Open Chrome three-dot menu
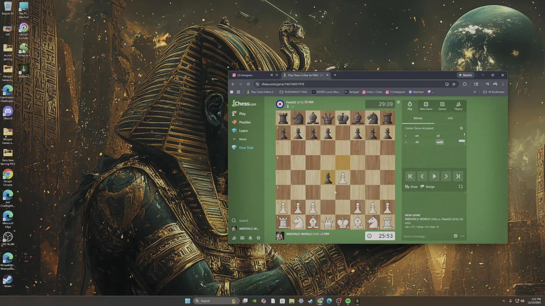Viewport: 545px width, 306px height. pyautogui.click(x=502, y=84)
